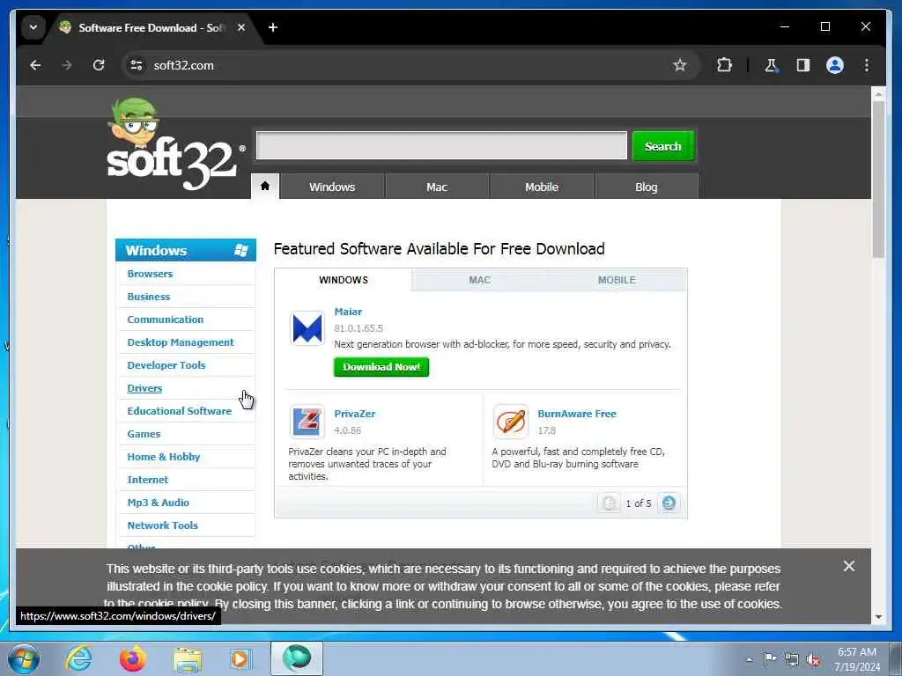Open the Mobile navigation tab
Screen dimensions: 902x676
pyautogui.click(x=542, y=187)
